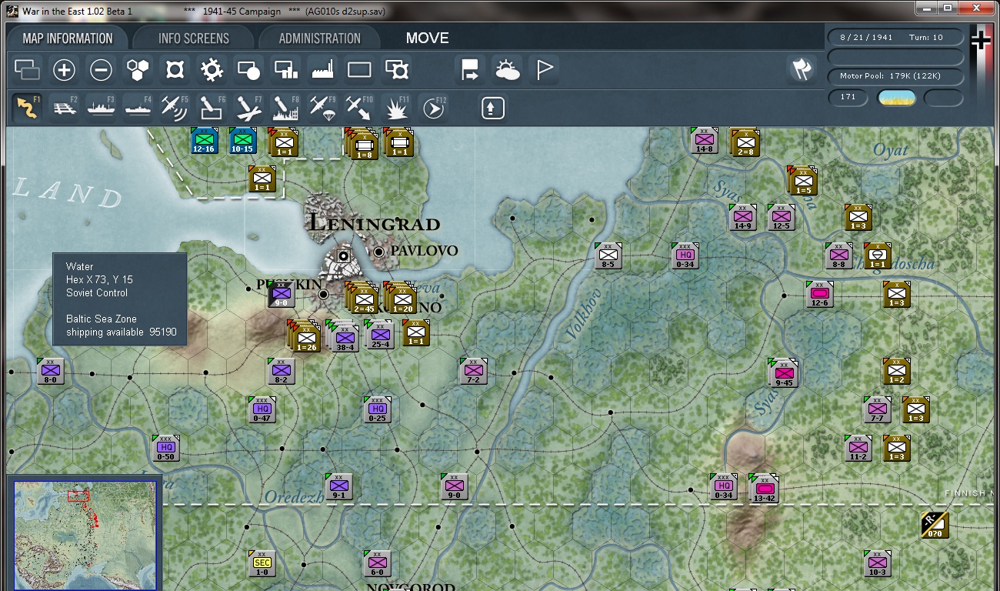Select the Soviet stack labeled 1=20
This screenshot has width=1000, height=591.
401,298
